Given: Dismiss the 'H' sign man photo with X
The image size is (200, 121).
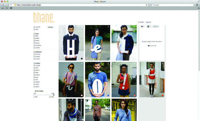Looking at the screenshot, I should pos(82,27).
